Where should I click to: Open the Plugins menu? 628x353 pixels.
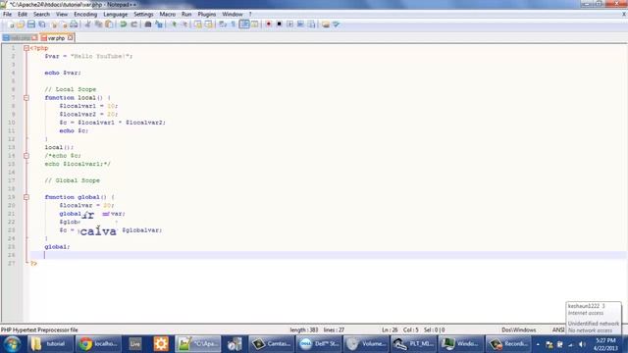(207, 14)
